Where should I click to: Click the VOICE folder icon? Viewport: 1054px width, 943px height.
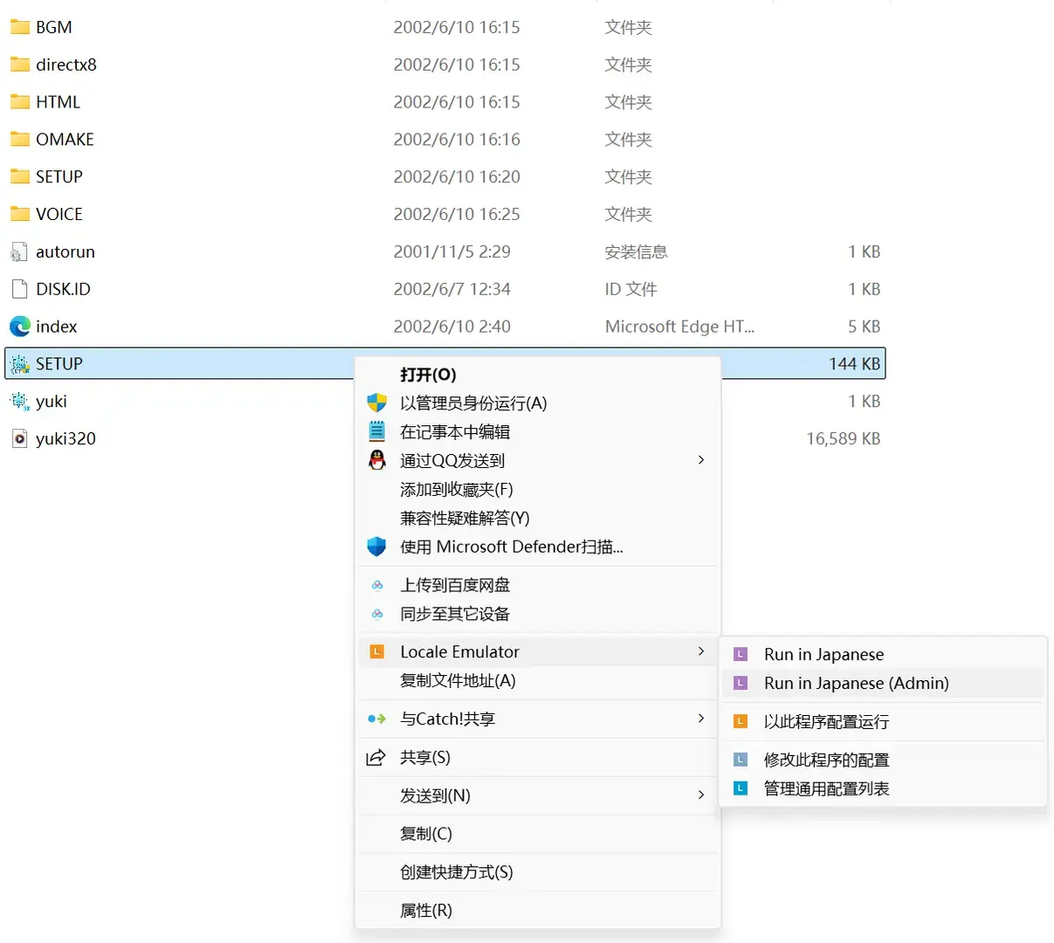coord(19,215)
